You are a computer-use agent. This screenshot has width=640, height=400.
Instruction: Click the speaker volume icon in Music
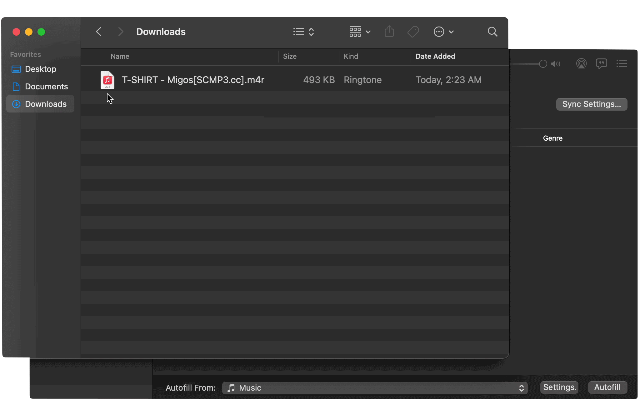tap(555, 64)
